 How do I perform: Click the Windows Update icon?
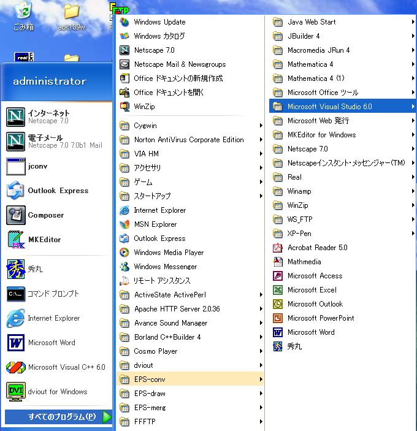124,22
